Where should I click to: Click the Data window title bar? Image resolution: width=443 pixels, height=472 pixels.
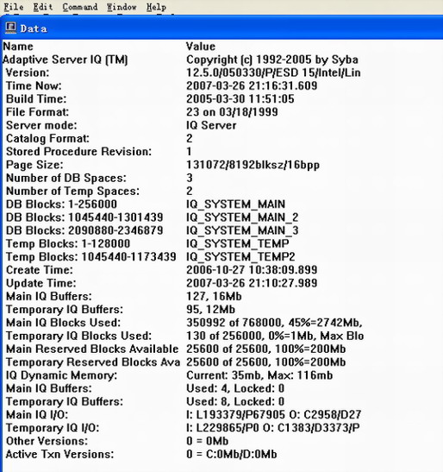(x=222, y=28)
